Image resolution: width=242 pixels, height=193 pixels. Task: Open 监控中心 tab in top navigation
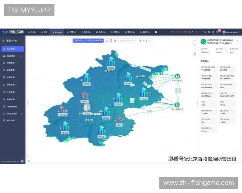[x=86, y=32]
